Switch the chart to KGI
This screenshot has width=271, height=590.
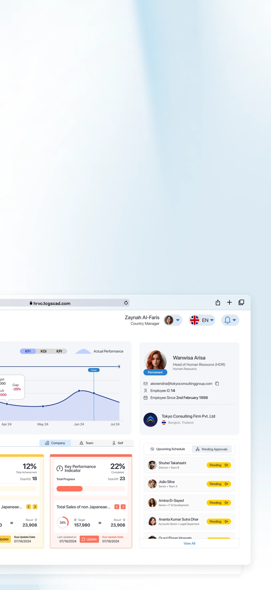click(x=43, y=351)
